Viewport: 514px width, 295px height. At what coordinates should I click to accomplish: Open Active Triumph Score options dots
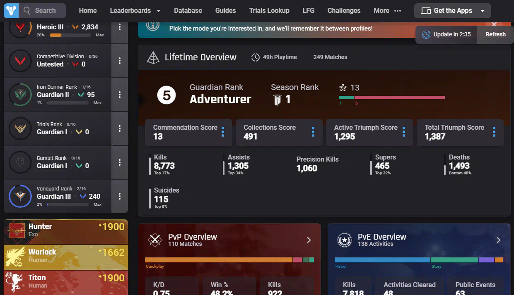(404, 132)
